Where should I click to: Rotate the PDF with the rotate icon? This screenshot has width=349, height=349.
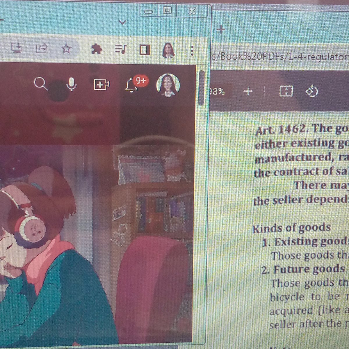311,92
